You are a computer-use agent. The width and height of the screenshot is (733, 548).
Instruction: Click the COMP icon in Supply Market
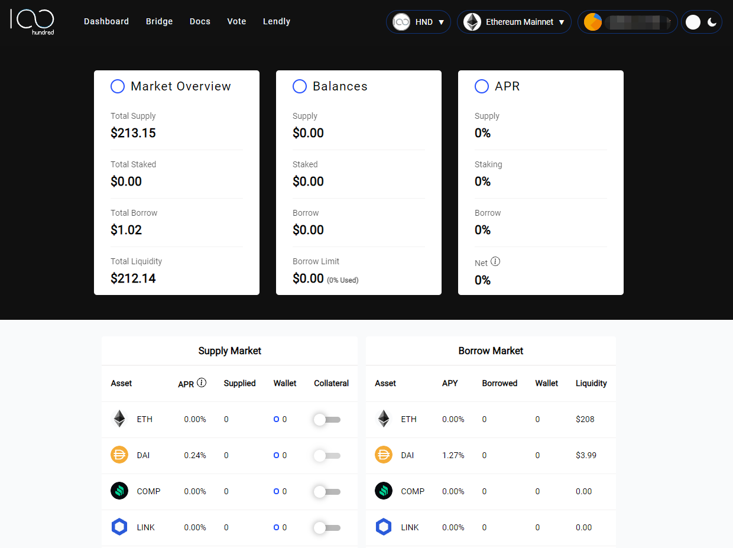pyautogui.click(x=119, y=491)
